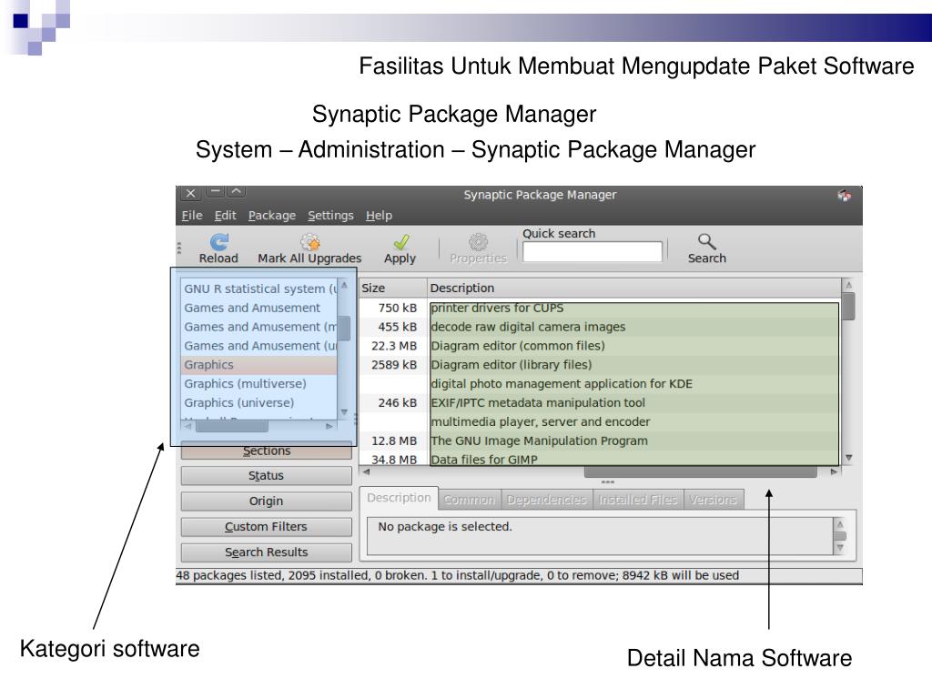Select 'Data files for GIMP' row
Viewport: 932px width, 699px height.
tap(601, 460)
